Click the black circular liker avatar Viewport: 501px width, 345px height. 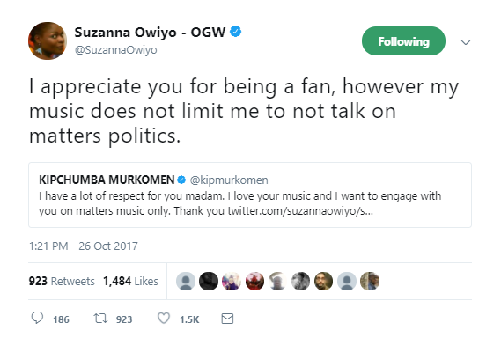pos(209,281)
